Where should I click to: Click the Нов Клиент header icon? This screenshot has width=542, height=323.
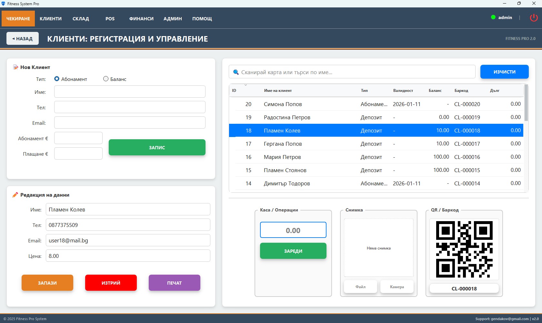(15, 67)
